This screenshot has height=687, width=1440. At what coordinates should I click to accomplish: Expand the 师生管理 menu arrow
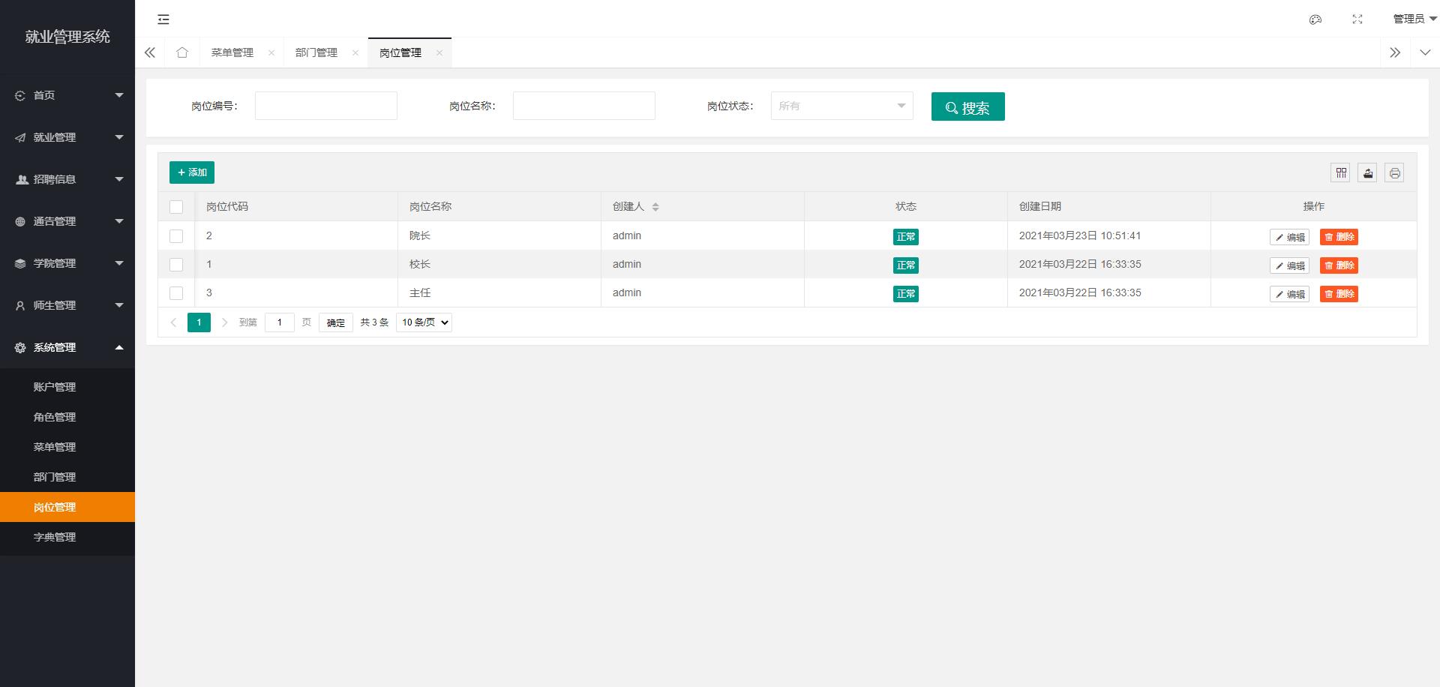click(119, 305)
